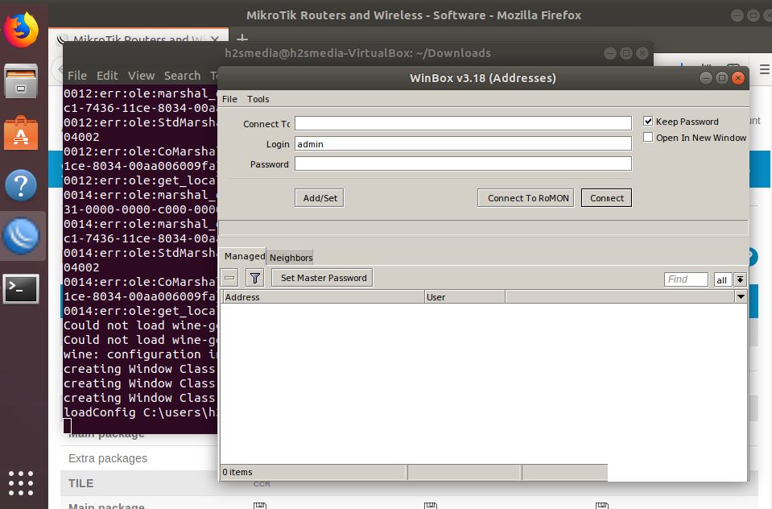Image resolution: width=772 pixels, height=509 pixels.
Task: Open the terminal File menu
Action: point(77,76)
